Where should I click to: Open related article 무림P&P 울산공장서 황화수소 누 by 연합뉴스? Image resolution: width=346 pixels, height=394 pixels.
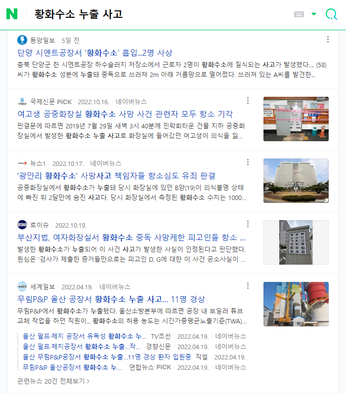(x=72, y=367)
